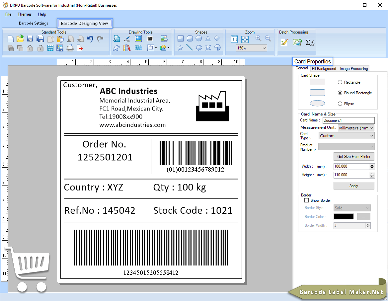
Task: Switch to Barcode Designing View tab
Action: tap(85, 23)
